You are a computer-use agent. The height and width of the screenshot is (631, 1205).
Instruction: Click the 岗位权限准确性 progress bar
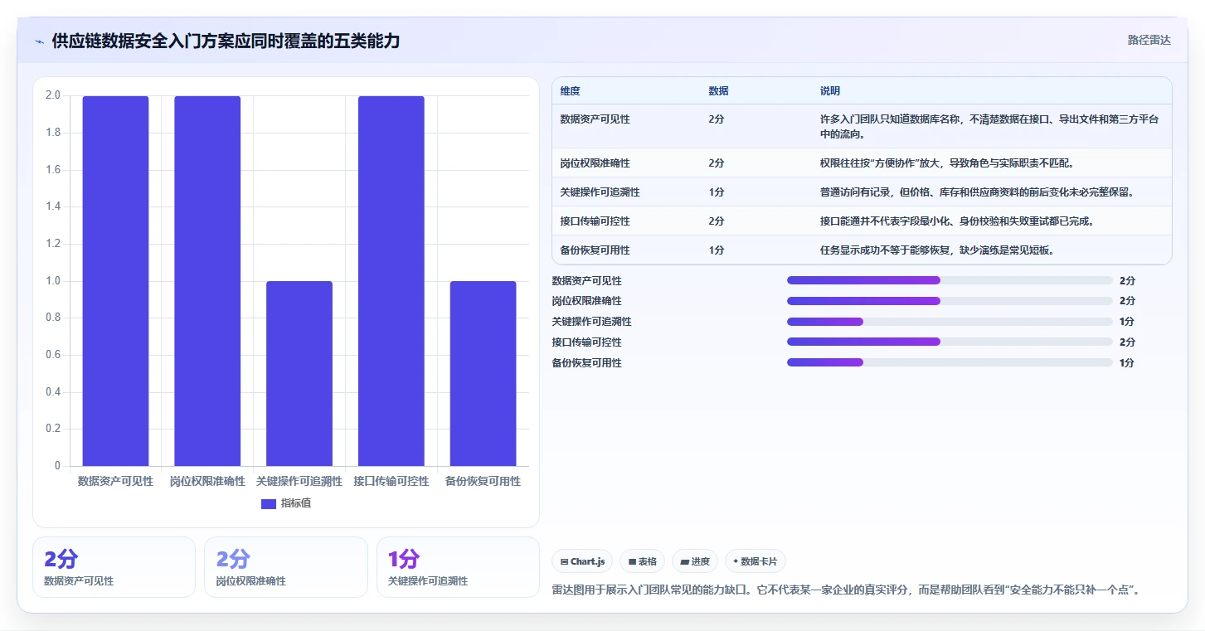pos(950,301)
